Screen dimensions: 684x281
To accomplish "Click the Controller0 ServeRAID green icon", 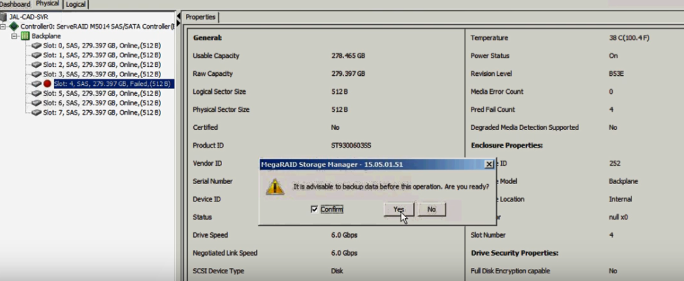I will click(x=14, y=26).
